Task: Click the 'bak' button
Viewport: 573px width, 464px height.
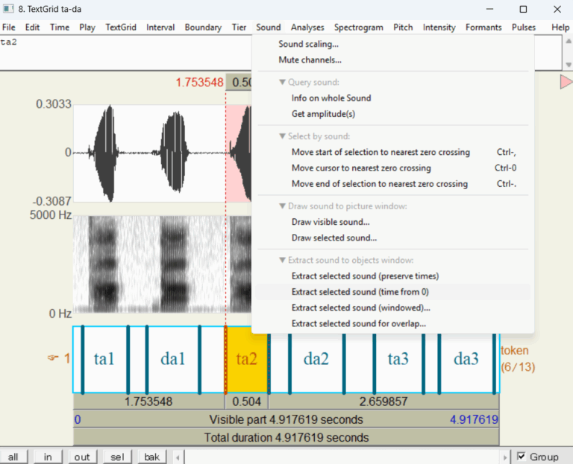Action: coord(151,457)
